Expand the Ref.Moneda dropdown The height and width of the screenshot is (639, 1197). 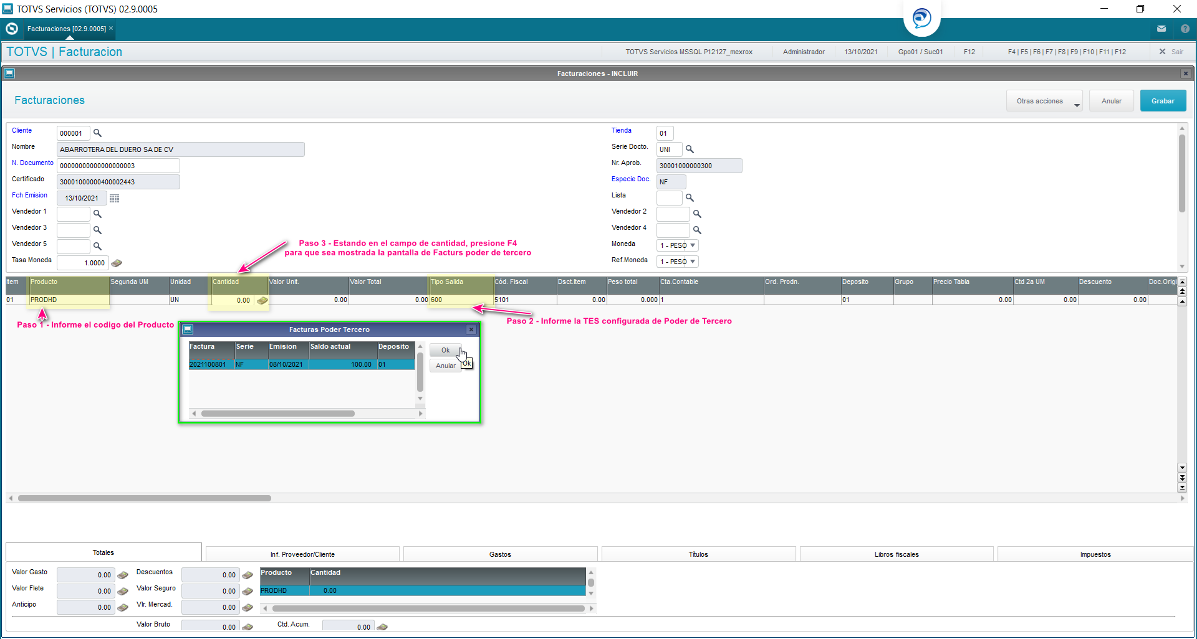point(693,262)
